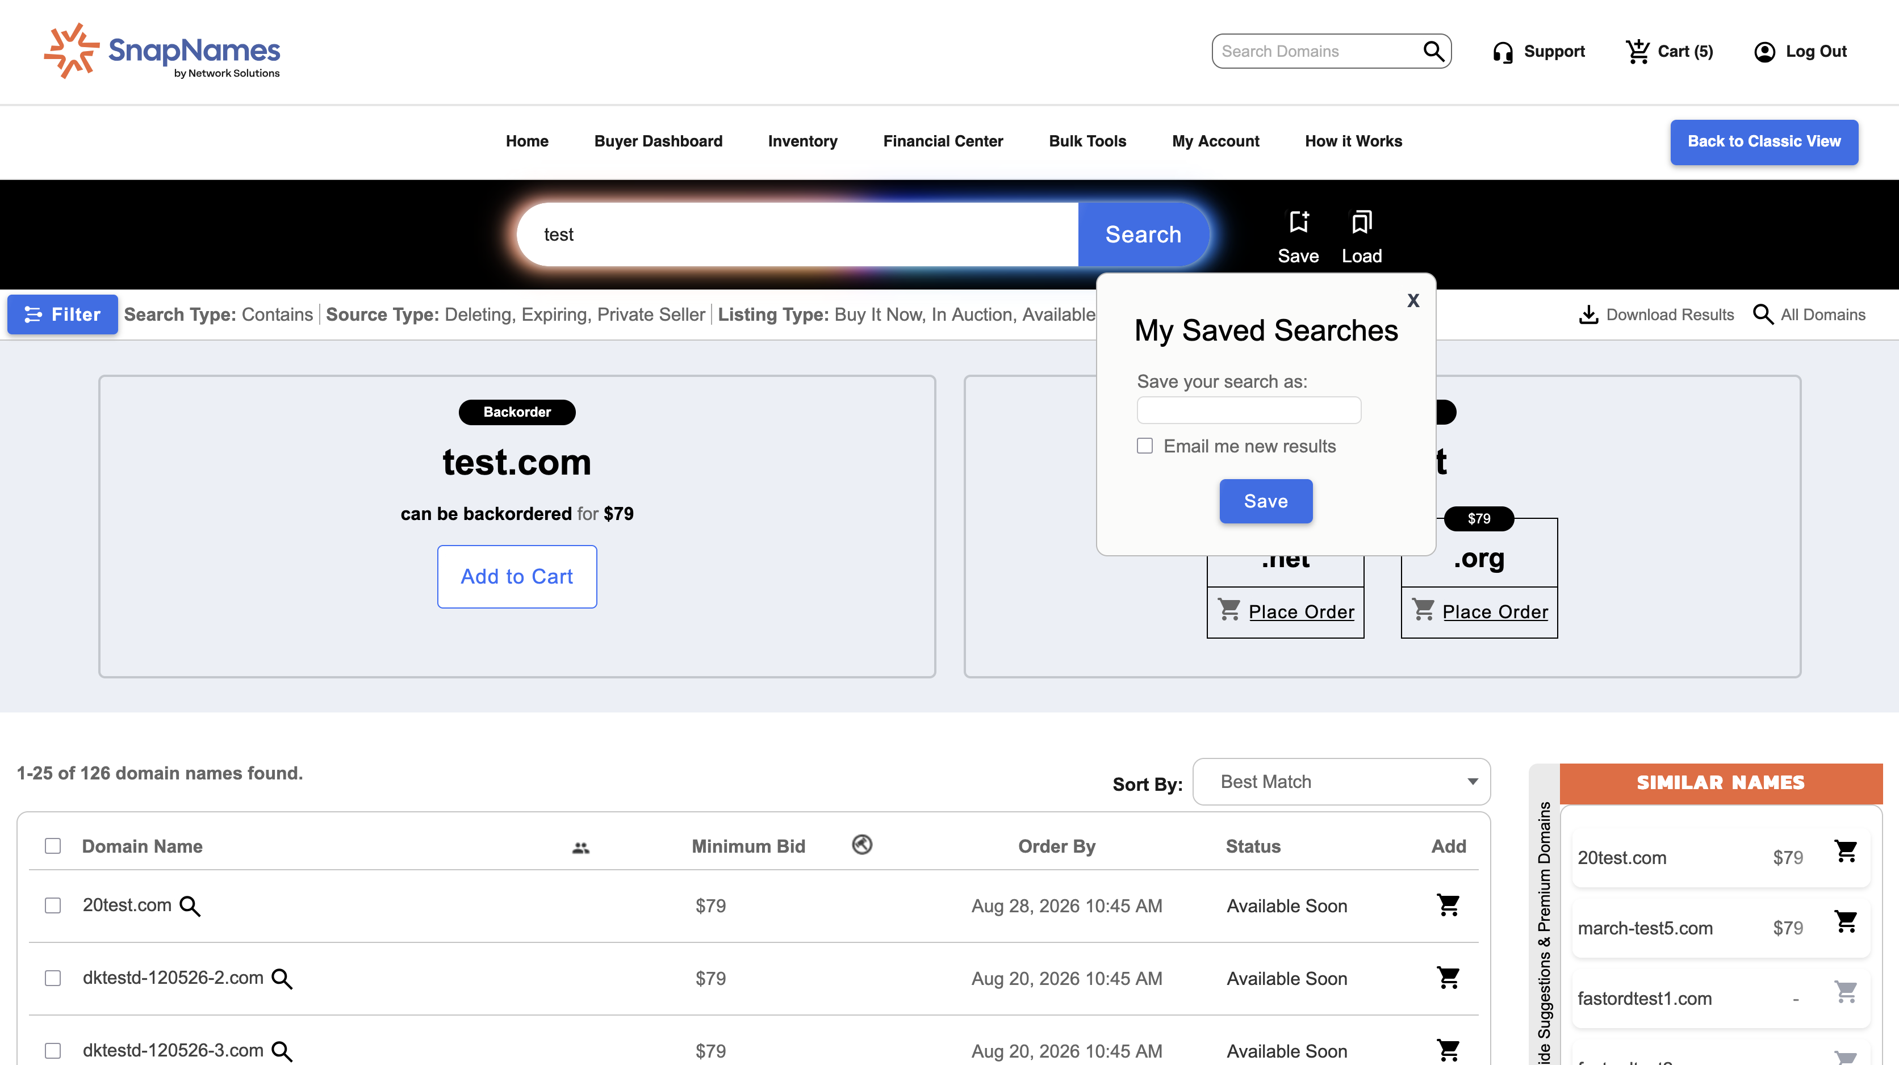Click the Save your search as field

click(x=1249, y=410)
